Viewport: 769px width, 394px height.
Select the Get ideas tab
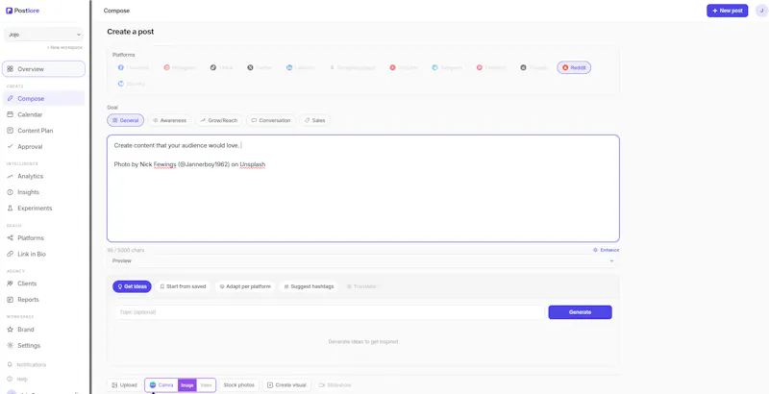pyautogui.click(x=132, y=286)
